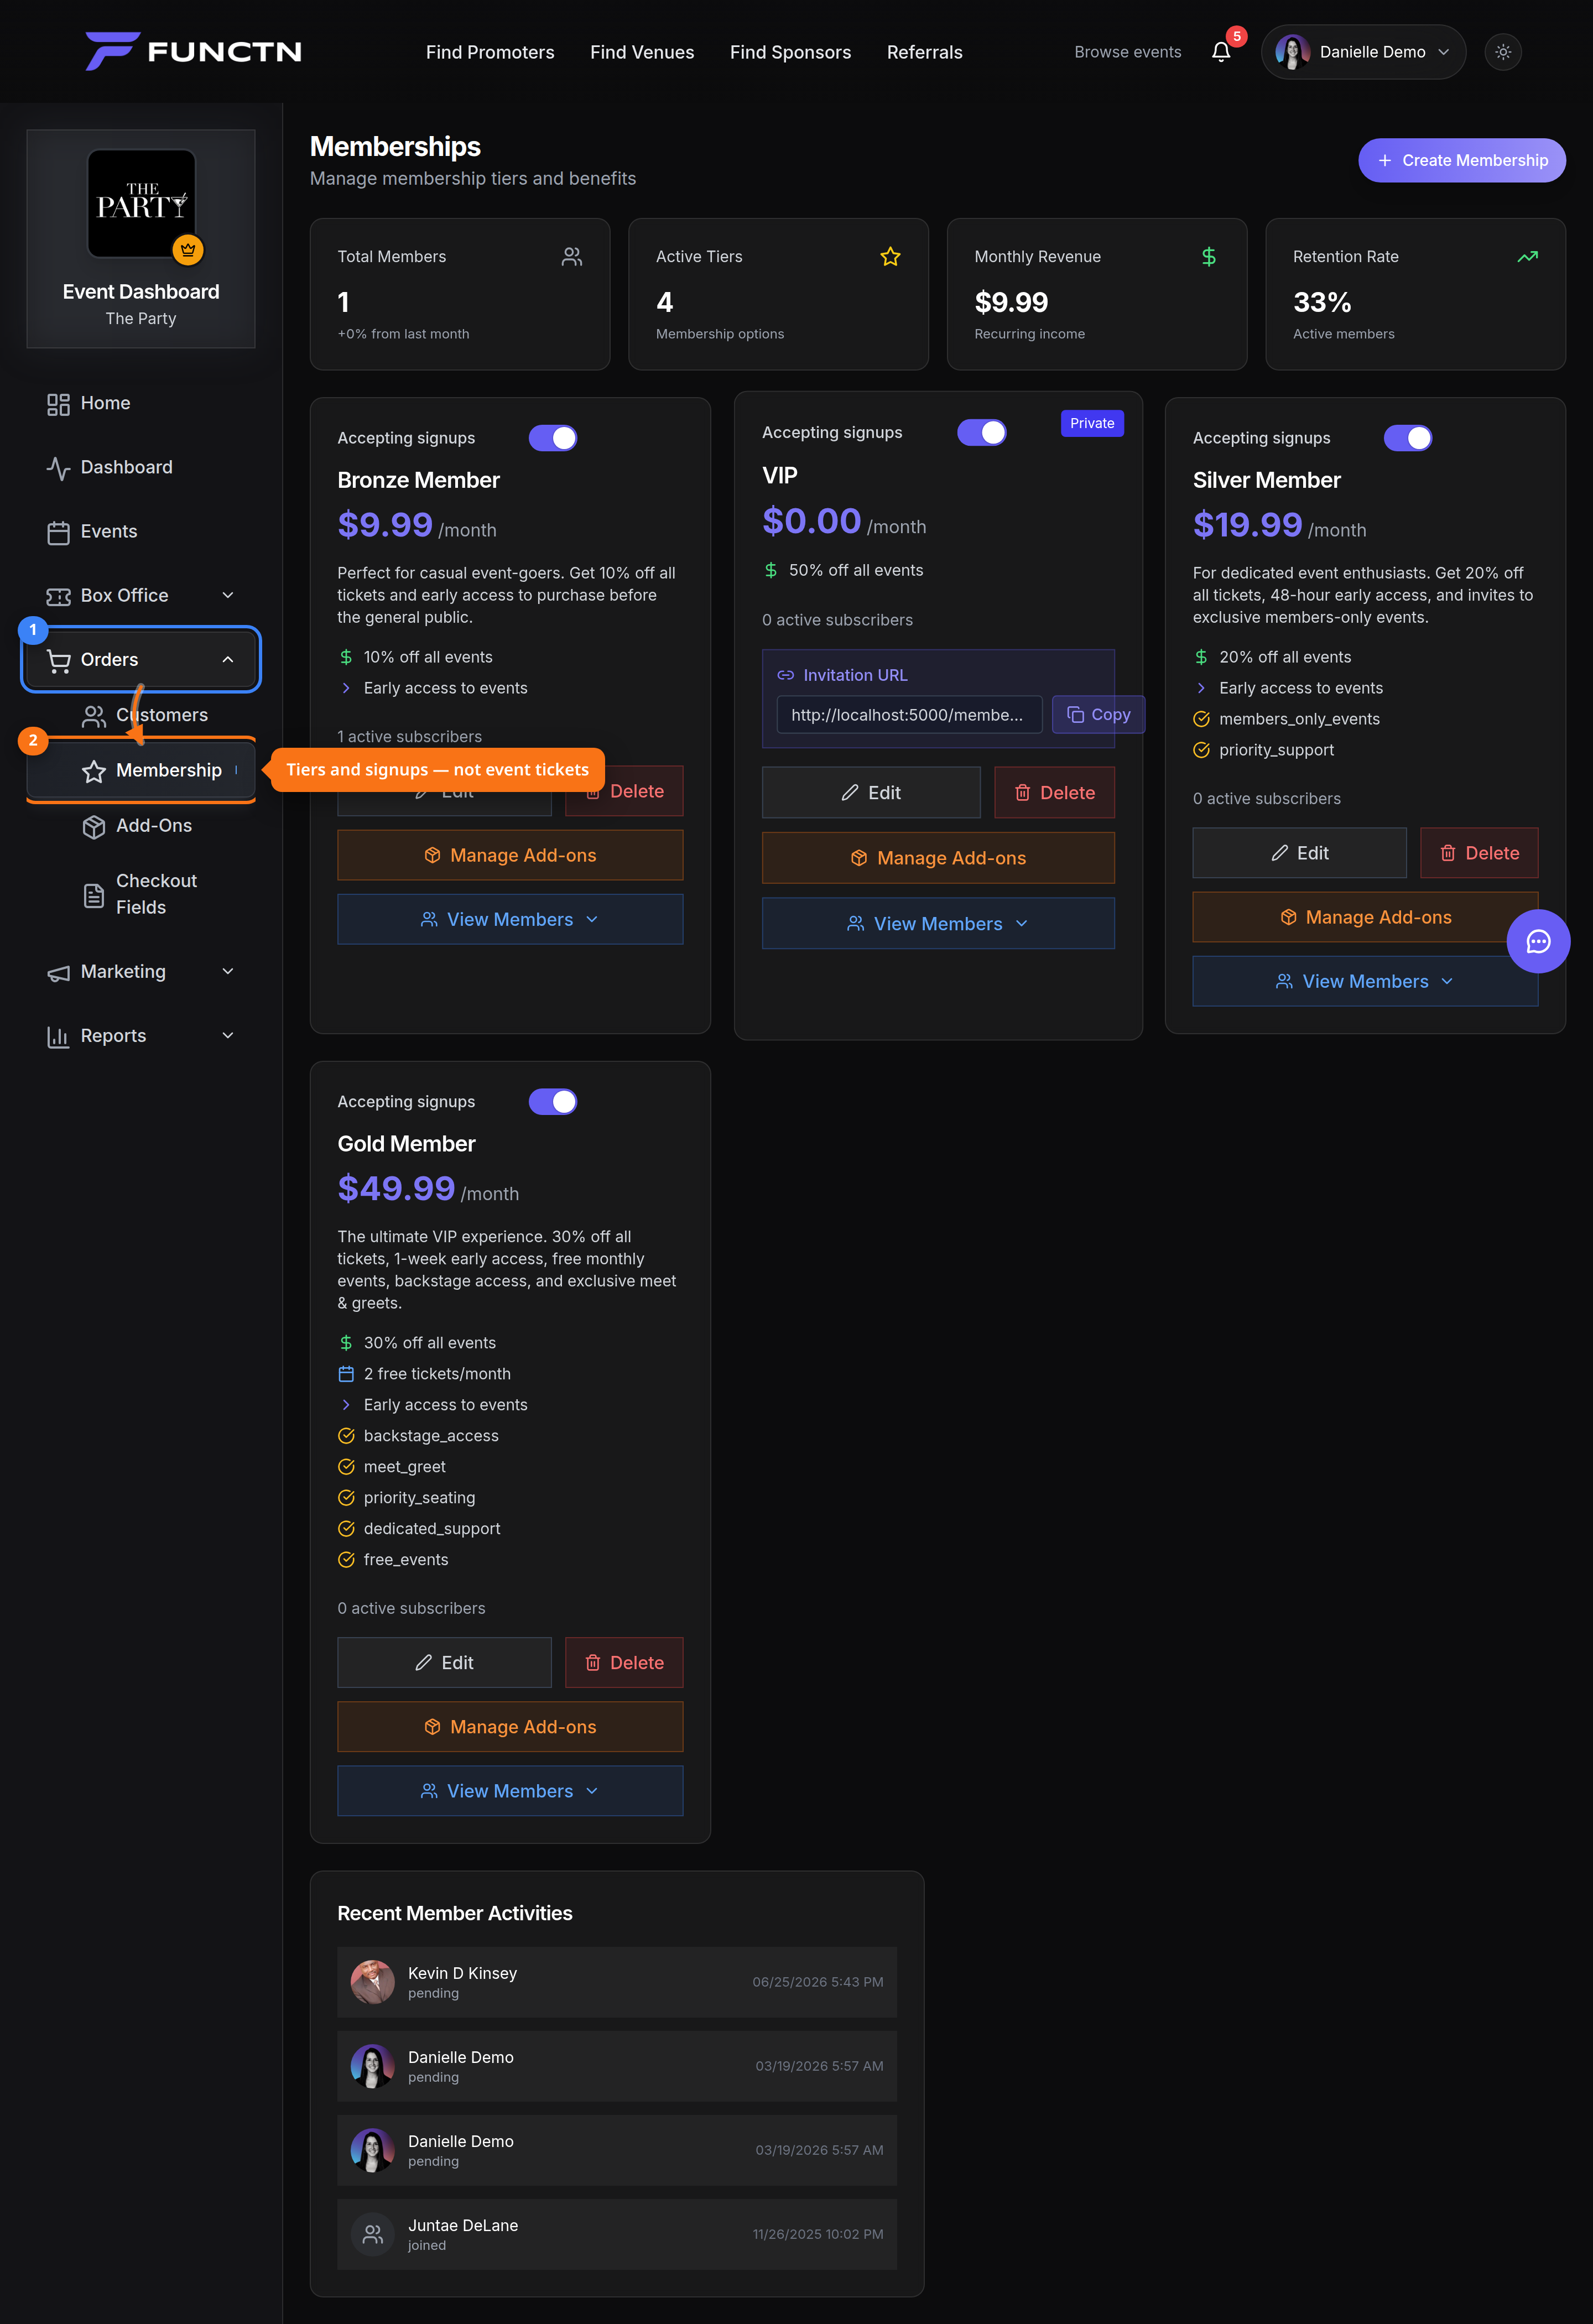Toggle Bronze Member accepting signups switch
This screenshot has height=2324, width=1593.
tap(553, 438)
